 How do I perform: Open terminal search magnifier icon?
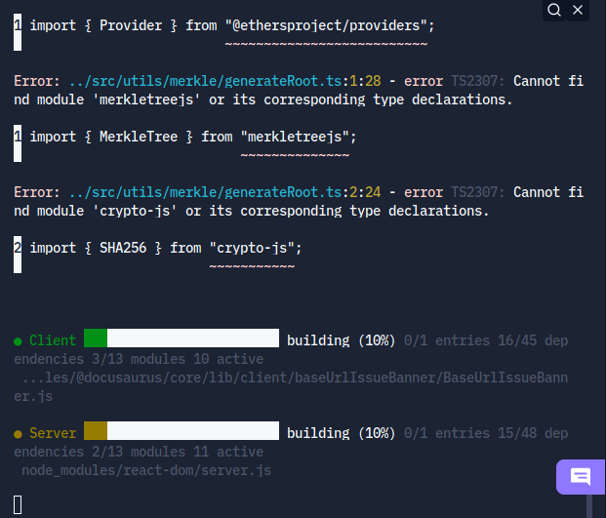[554, 10]
